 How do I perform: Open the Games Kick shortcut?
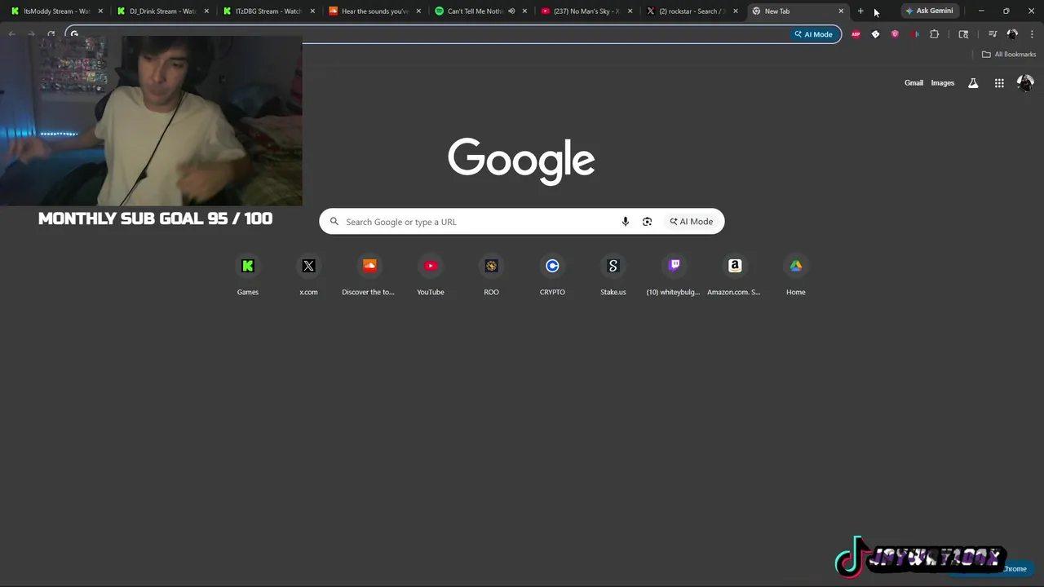tap(248, 276)
